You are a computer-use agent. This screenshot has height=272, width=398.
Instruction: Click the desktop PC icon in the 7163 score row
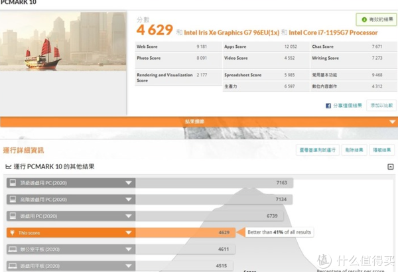[13, 182]
